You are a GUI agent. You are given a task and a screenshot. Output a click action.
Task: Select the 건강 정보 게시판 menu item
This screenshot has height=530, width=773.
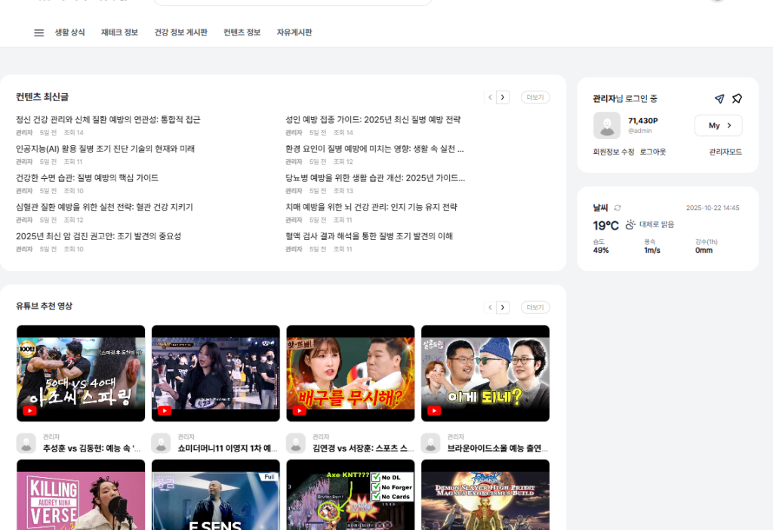tap(181, 32)
